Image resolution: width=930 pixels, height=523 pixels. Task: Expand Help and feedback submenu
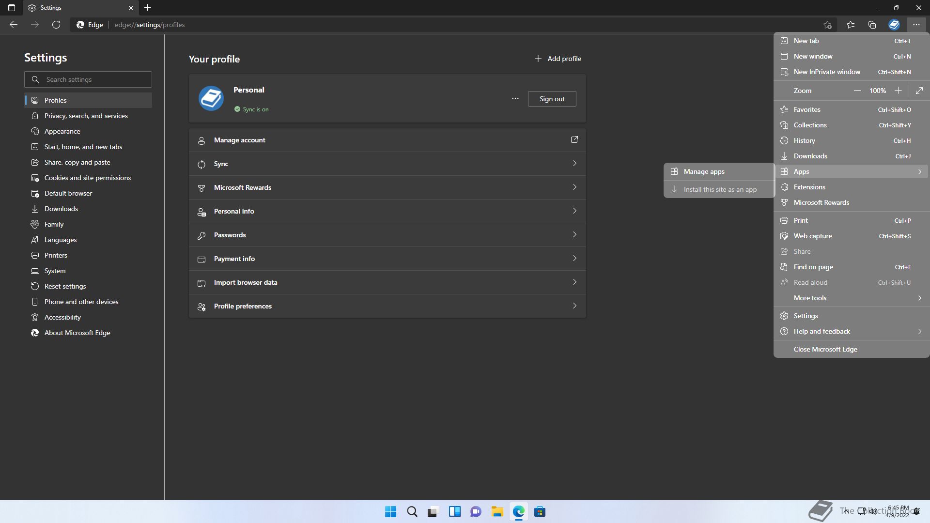pos(852,331)
